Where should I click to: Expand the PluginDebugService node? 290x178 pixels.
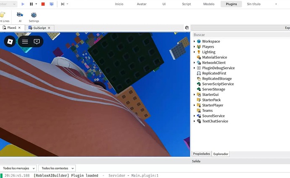[x=194, y=68]
